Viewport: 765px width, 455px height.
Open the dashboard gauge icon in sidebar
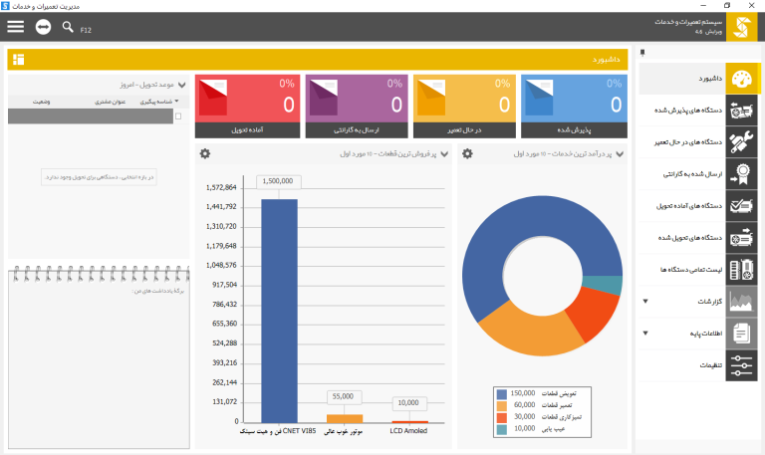741,79
